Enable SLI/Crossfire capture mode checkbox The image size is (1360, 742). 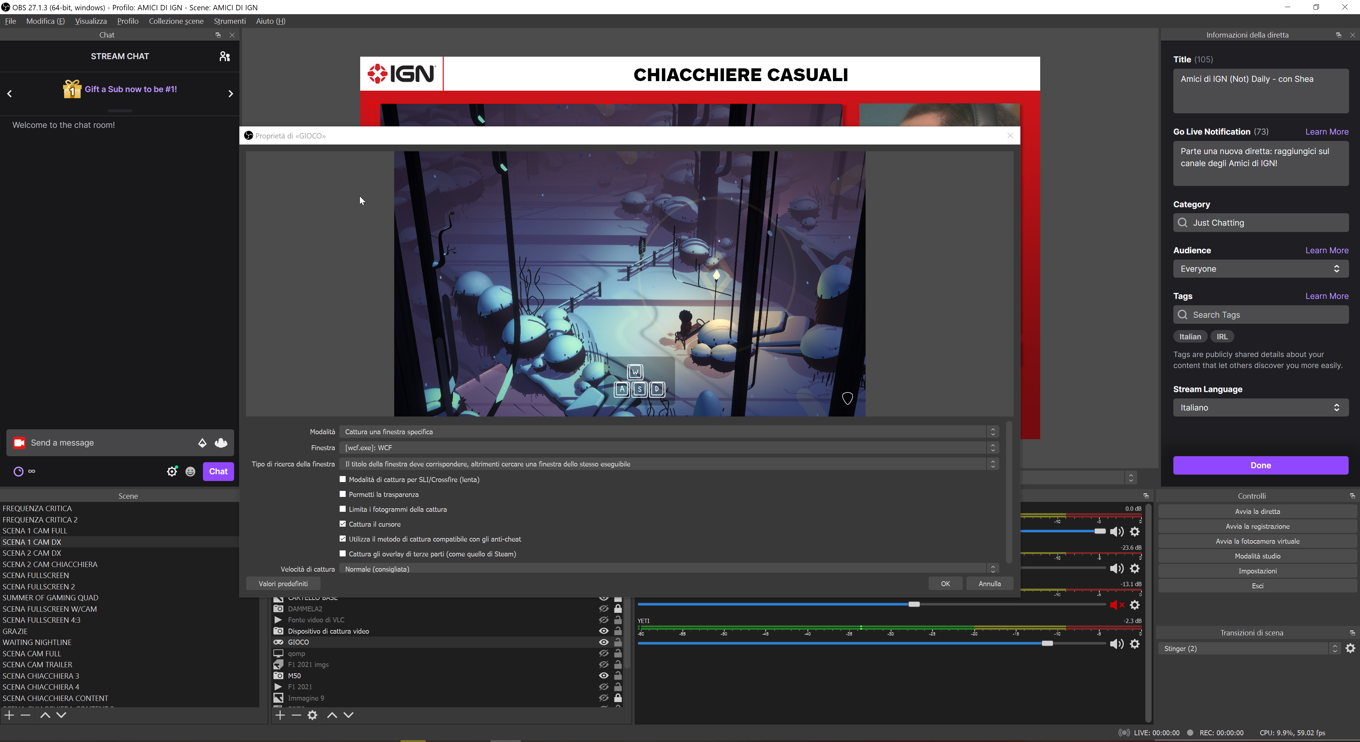(342, 479)
